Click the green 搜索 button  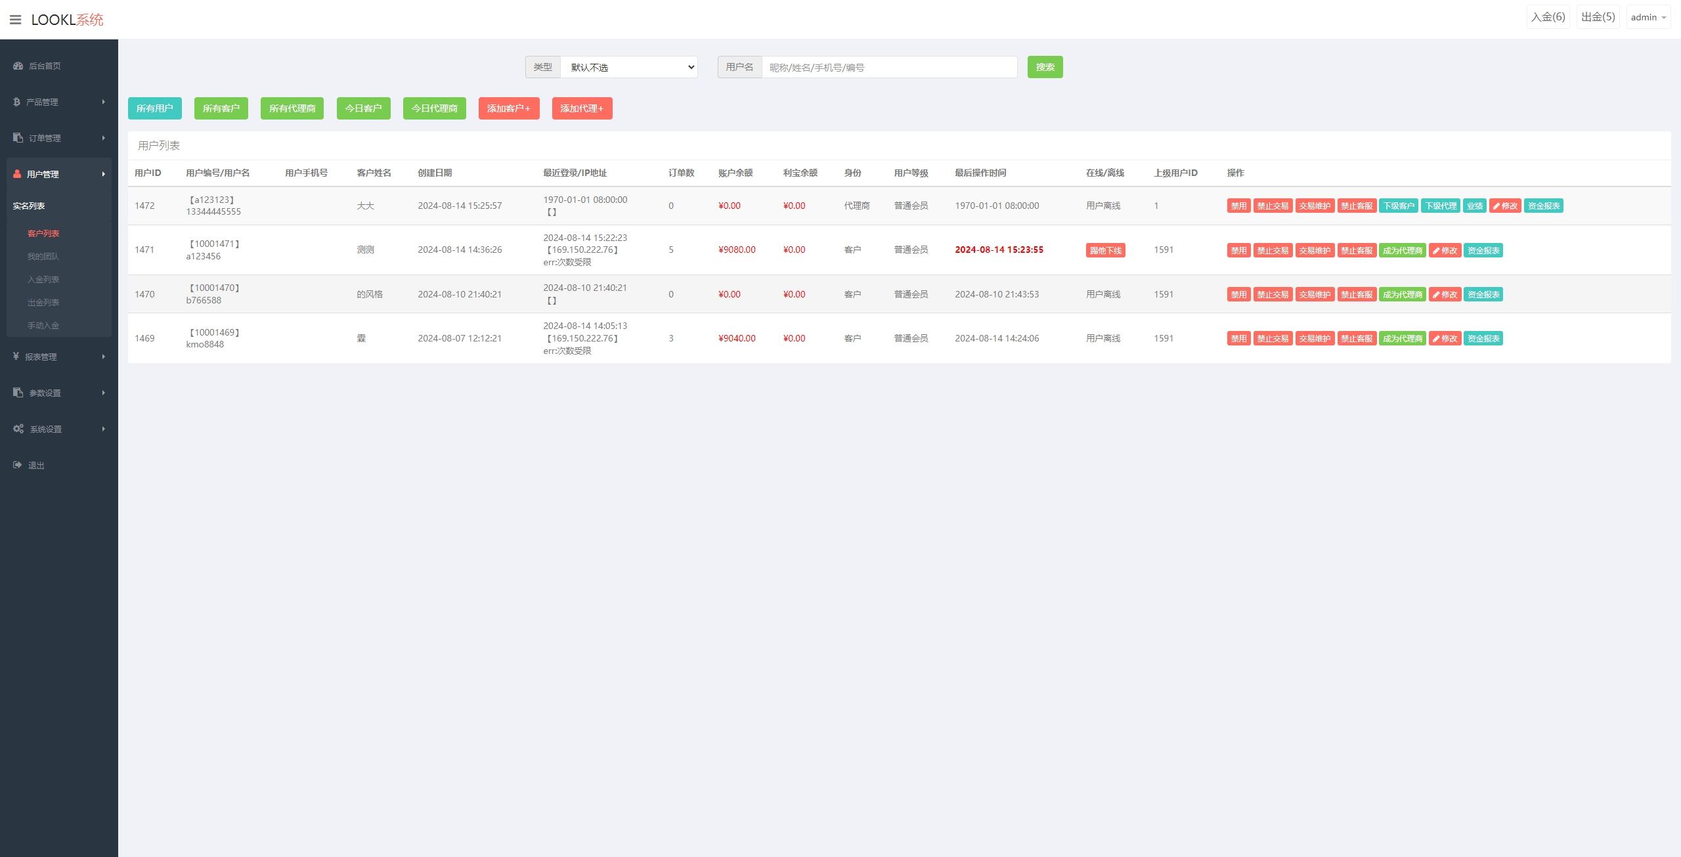click(x=1045, y=67)
